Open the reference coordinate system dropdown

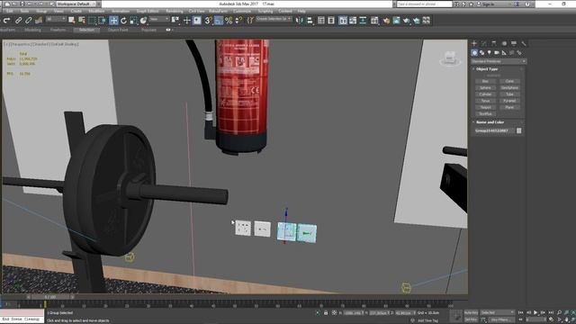159,19
